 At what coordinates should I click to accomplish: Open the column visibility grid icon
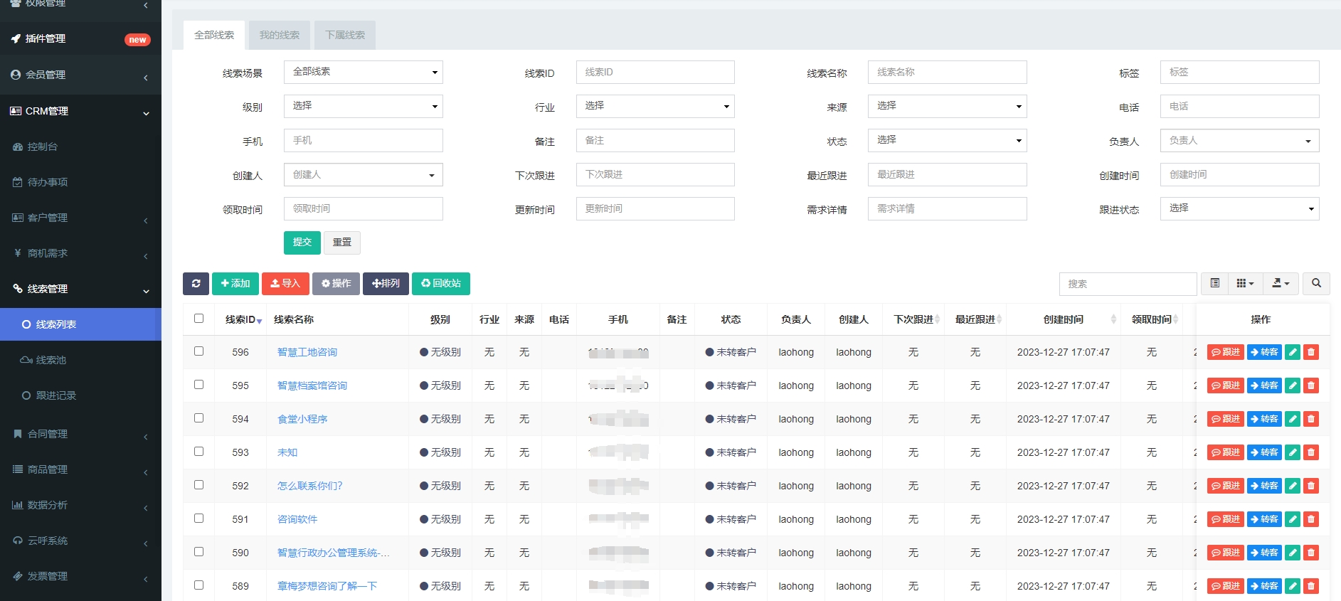[x=1245, y=283]
